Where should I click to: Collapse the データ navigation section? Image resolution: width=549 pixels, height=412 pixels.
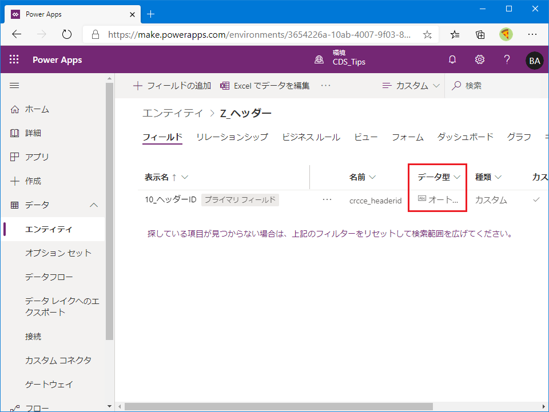94,205
